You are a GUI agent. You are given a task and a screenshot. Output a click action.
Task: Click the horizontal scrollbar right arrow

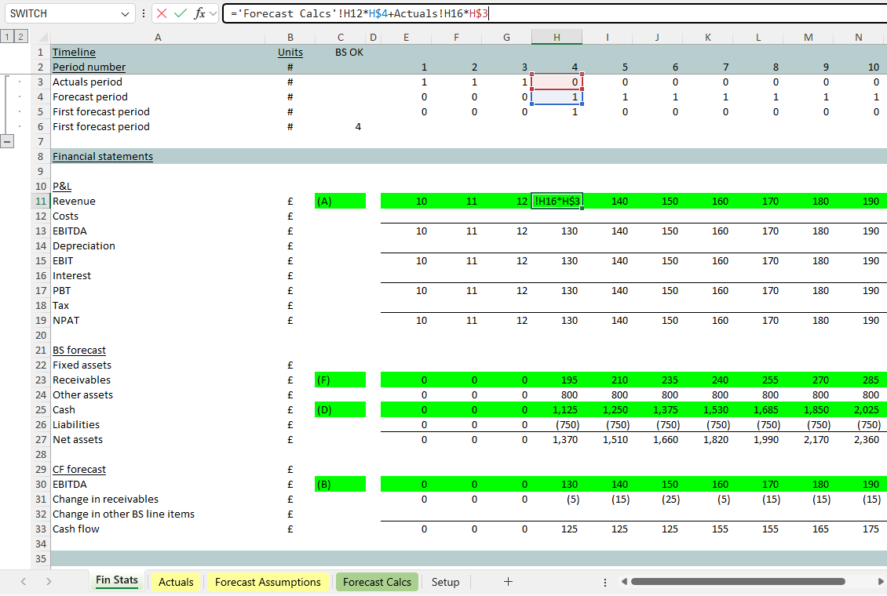878,582
